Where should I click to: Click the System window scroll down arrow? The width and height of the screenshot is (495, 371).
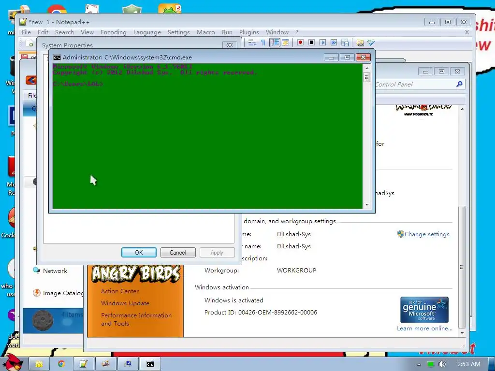[462, 333]
